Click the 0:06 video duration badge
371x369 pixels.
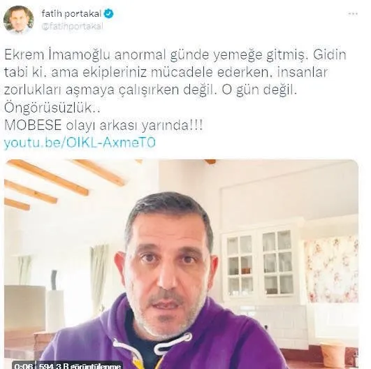tap(23, 366)
